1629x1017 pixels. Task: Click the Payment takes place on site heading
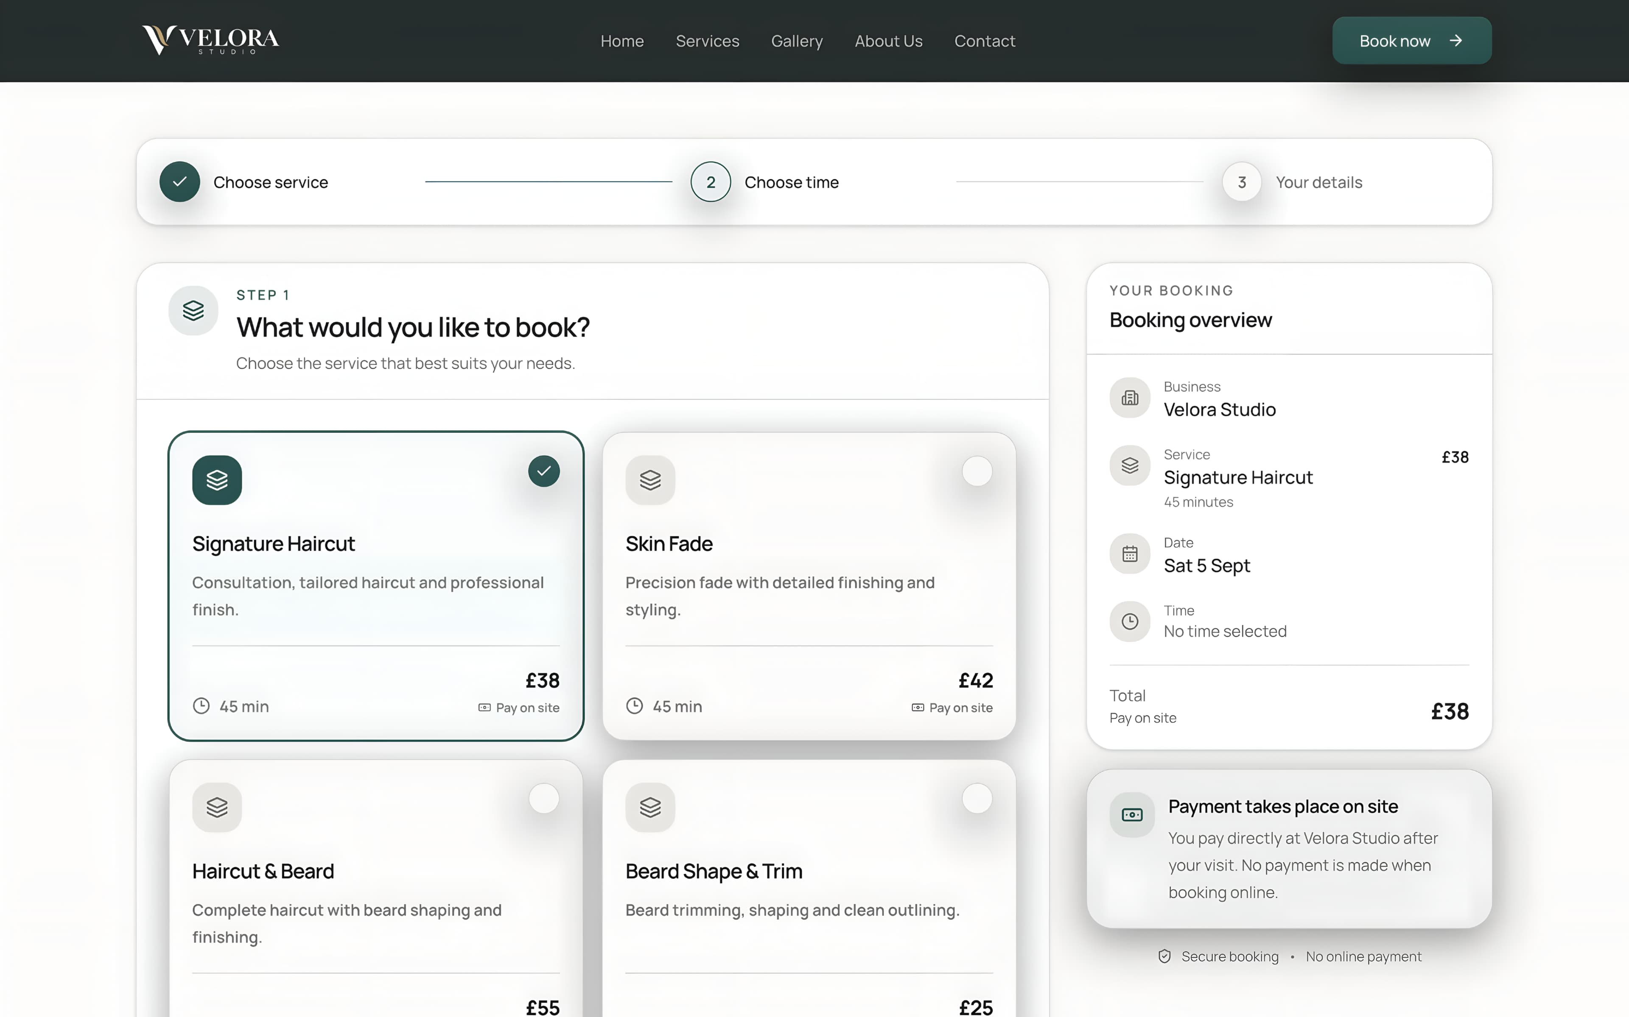coord(1282,806)
